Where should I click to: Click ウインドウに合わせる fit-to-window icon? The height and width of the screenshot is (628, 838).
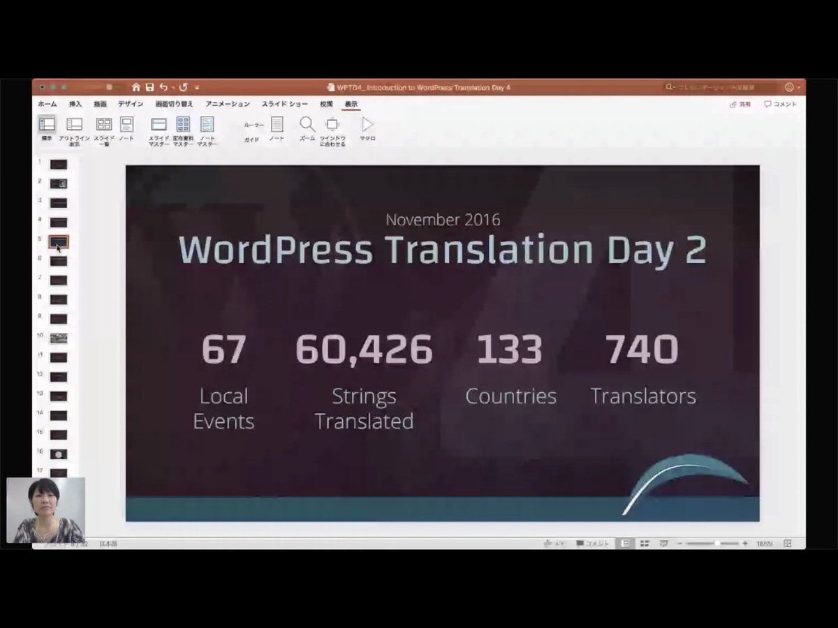coord(332,124)
